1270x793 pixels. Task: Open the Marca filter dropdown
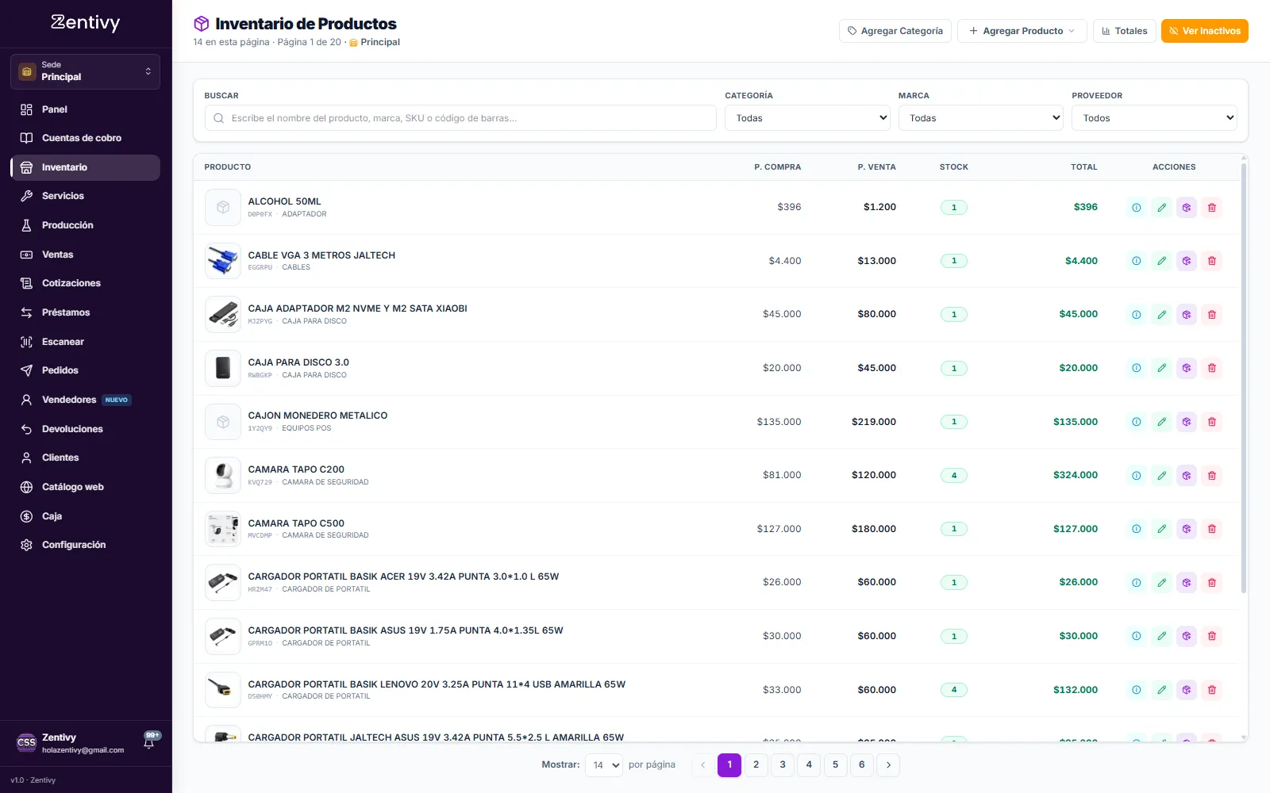tap(980, 118)
